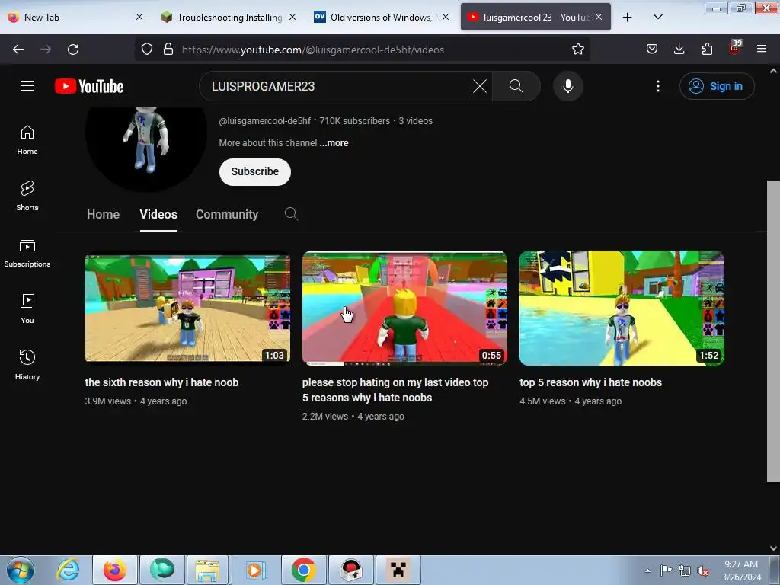Open Windows Explorer folder from taskbar

(x=207, y=570)
